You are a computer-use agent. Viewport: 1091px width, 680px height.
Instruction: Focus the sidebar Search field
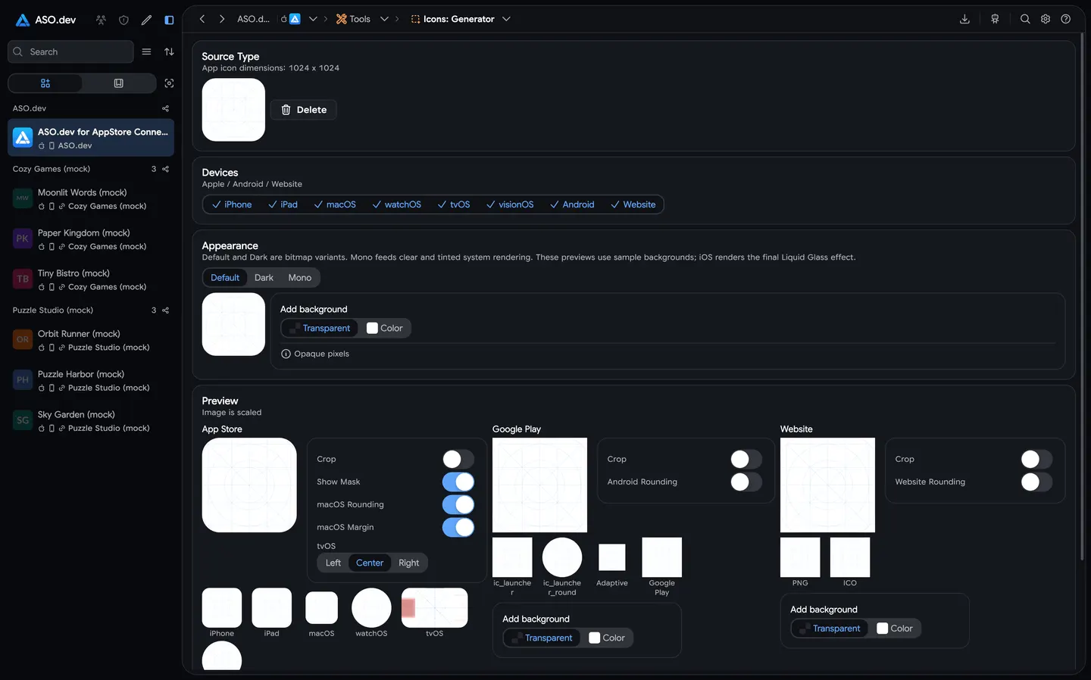coord(70,51)
